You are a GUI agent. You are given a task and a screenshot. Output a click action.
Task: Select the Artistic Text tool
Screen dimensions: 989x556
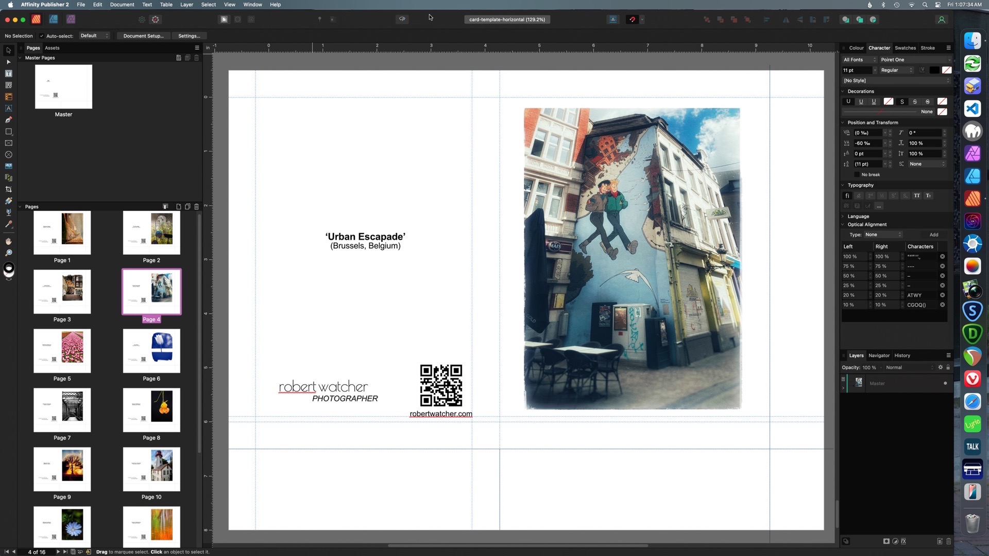(x=8, y=108)
